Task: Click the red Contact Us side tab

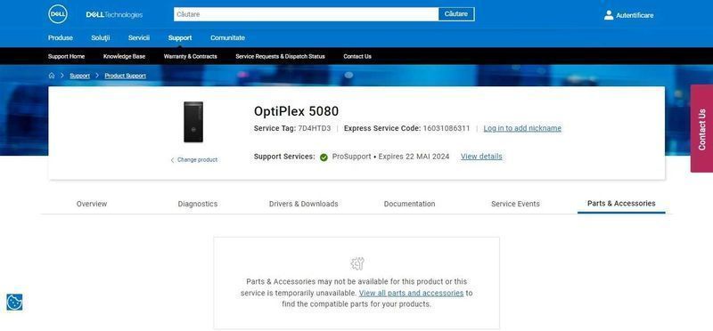Action: click(701, 128)
